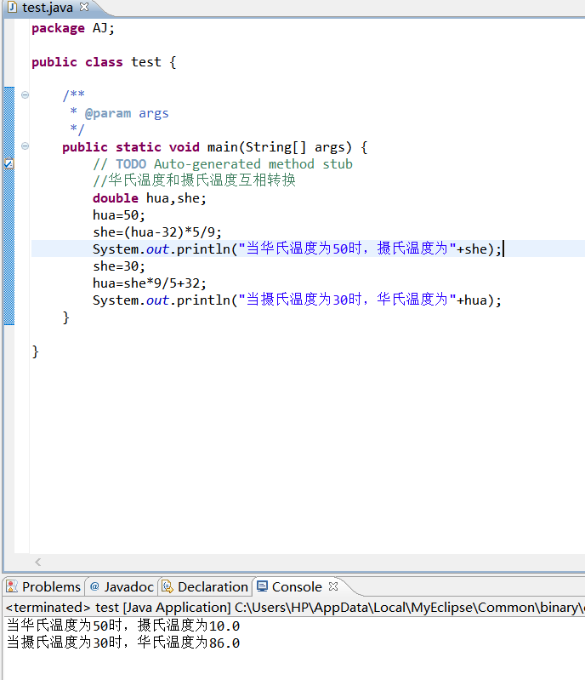Click the terminated test Java Application line
The height and width of the screenshot is (680, 585).
[295, 608]
